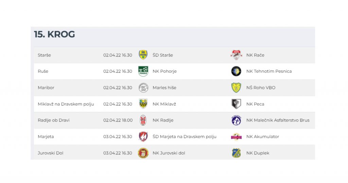The height and width of the screenshot is (183, 348).
Task: Click the NK Akumulator team logo
Action: tap(236, 137)
